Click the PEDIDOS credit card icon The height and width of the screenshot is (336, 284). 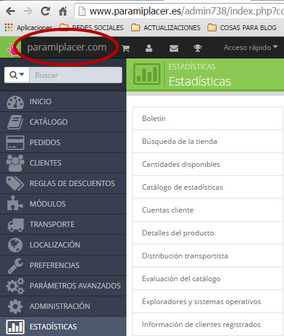(x=15, y=143)
